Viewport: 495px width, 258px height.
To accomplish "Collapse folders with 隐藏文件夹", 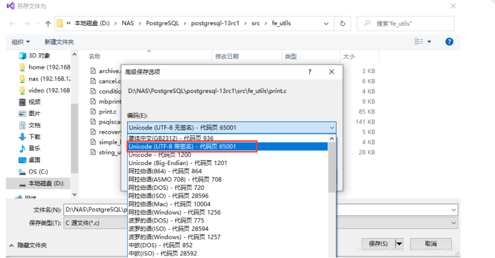I will (x=28, y=245).
